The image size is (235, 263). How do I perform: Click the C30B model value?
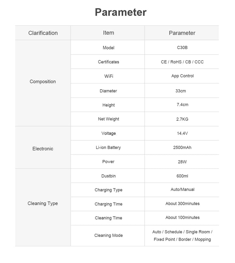(x=182, y=47)
